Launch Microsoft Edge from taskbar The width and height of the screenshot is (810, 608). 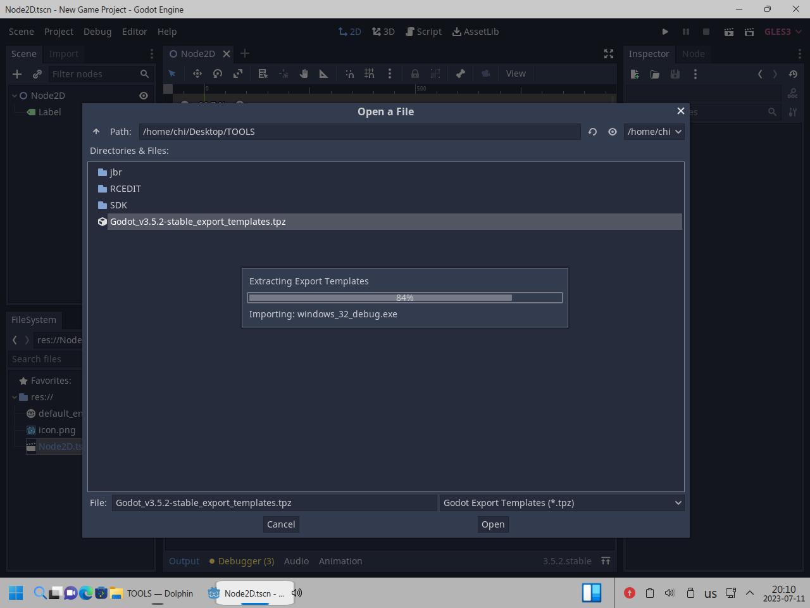85,593
